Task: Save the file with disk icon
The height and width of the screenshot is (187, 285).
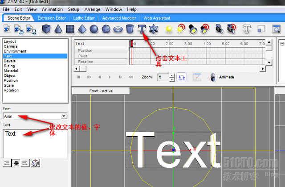Action: (x=32, y=29)
